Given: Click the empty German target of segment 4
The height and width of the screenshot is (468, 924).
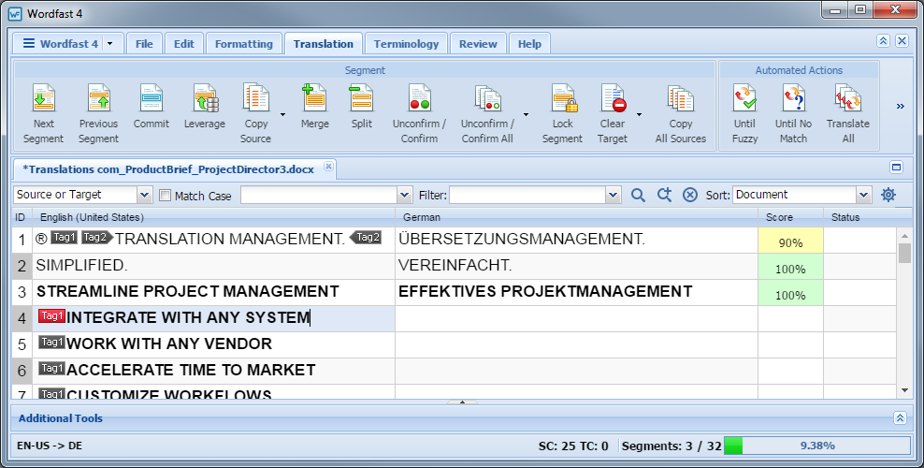Looking at the screenshot, I should point(576,319).
